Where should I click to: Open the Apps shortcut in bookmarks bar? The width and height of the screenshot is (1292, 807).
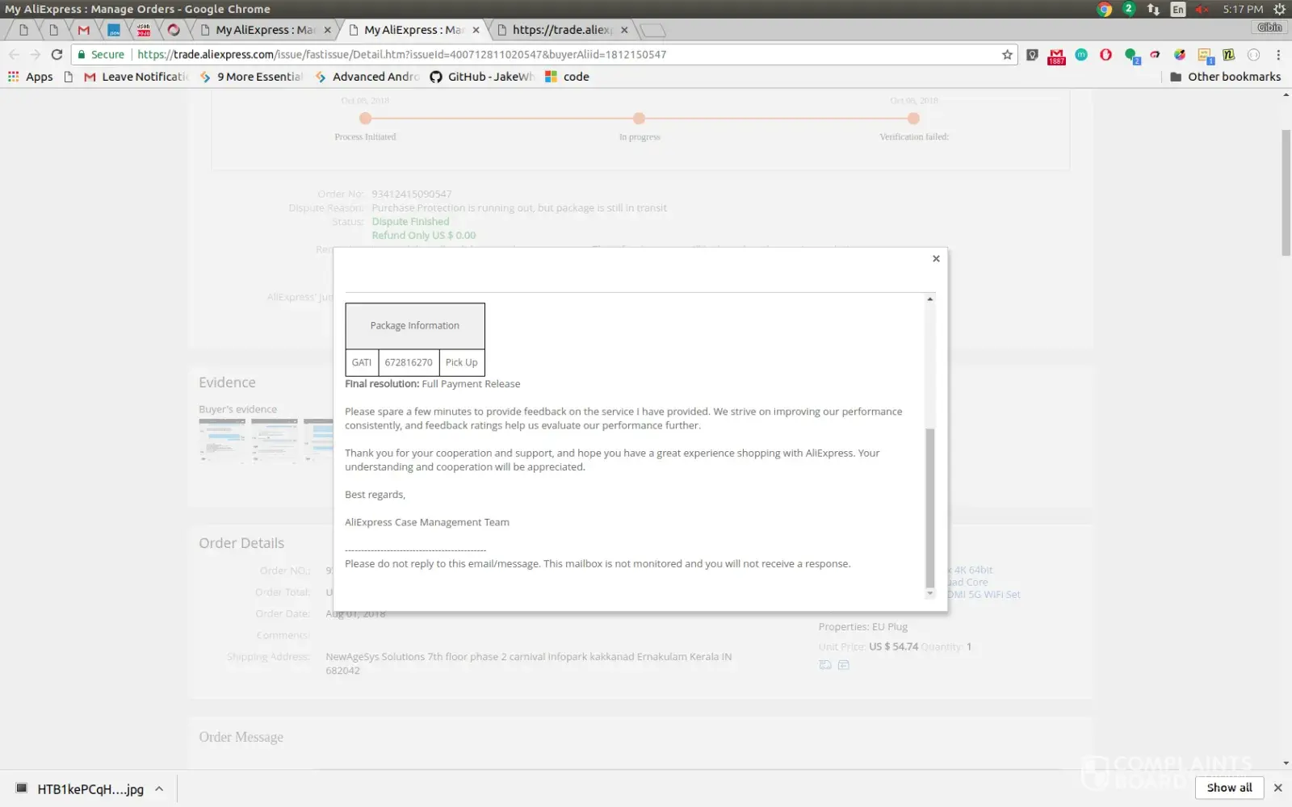[x=31, y=77]
